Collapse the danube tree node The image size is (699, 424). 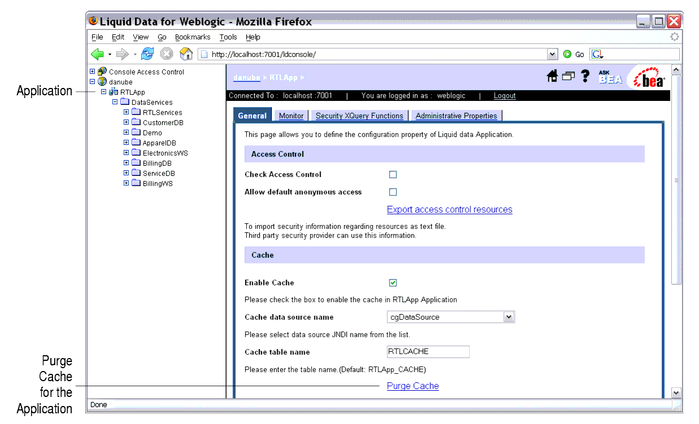coord(93,82)
